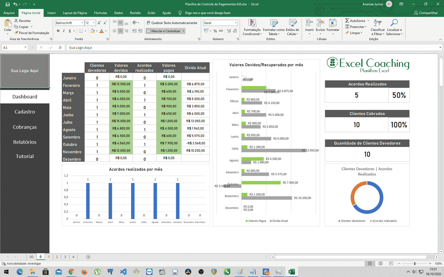Toggle Mesclar e Centralizar
This screenshot has width=444, height=277.
tap(164, 31)
